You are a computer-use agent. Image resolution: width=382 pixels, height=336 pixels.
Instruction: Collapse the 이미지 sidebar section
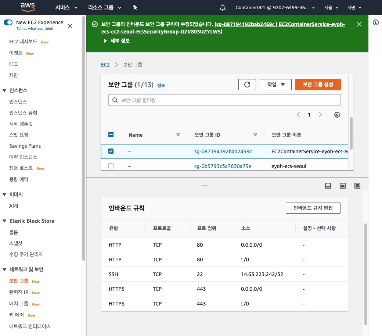coord(4,194)
